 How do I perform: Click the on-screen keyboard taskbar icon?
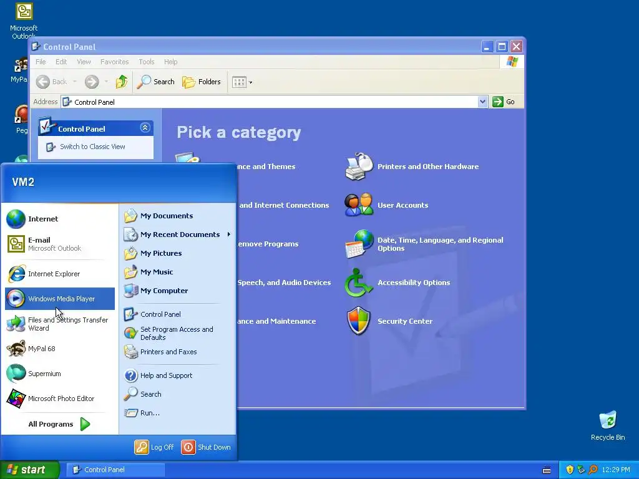pyautogui.click(x=547, y=470)
